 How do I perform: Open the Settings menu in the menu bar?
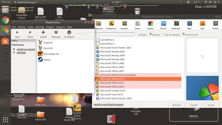click(x=40, y=27)
